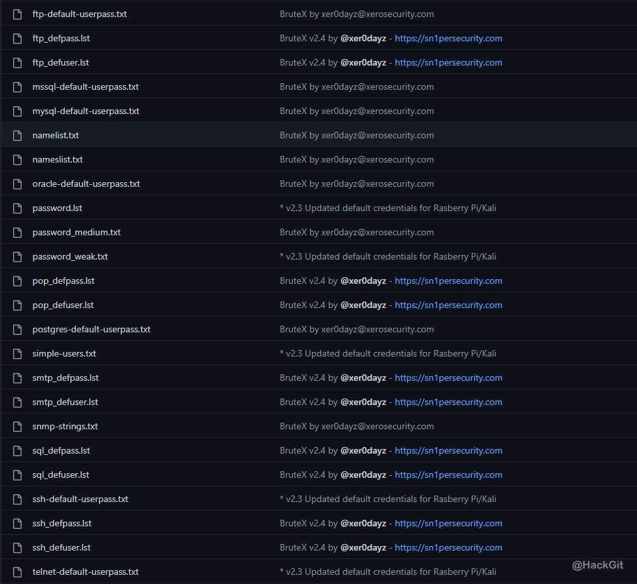637x584 pixels.
Task: Open the password_medium.txt file
Action: (x=77, y=233)
